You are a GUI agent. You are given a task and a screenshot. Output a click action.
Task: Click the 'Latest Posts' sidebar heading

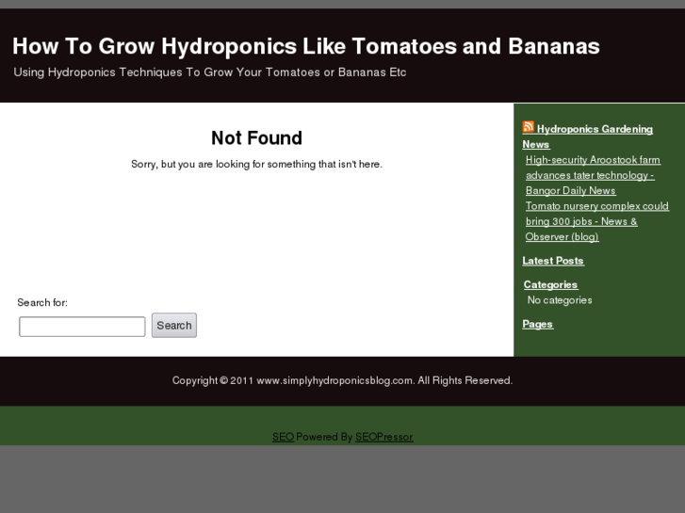click(553, 261)
